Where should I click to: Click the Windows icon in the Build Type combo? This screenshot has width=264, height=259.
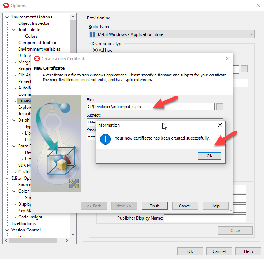click(x=93, y=34)
